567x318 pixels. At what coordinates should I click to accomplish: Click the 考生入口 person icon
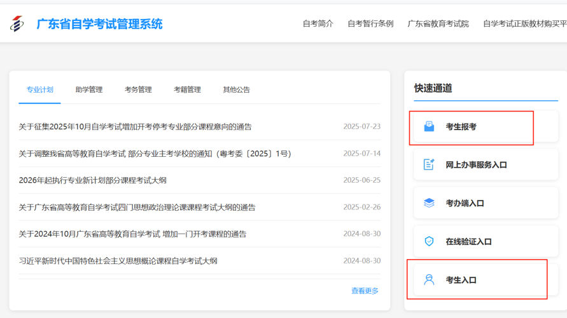(429, 280)
